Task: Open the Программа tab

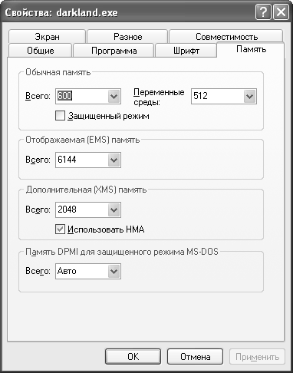Action: pyautogui.click(x=114, y=51)
